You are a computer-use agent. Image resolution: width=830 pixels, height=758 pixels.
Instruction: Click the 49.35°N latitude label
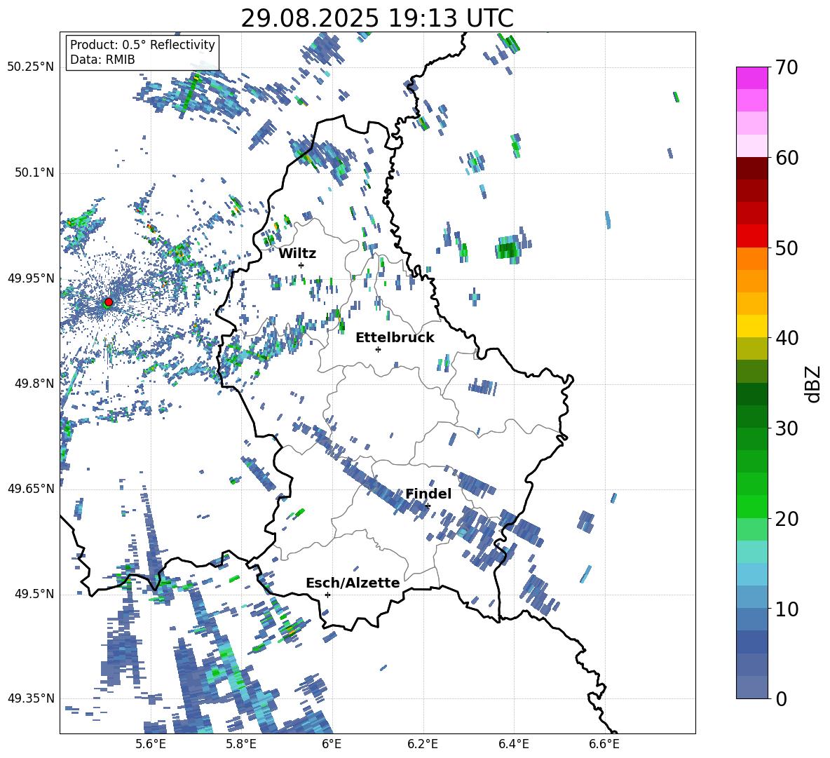click(31, 698)
